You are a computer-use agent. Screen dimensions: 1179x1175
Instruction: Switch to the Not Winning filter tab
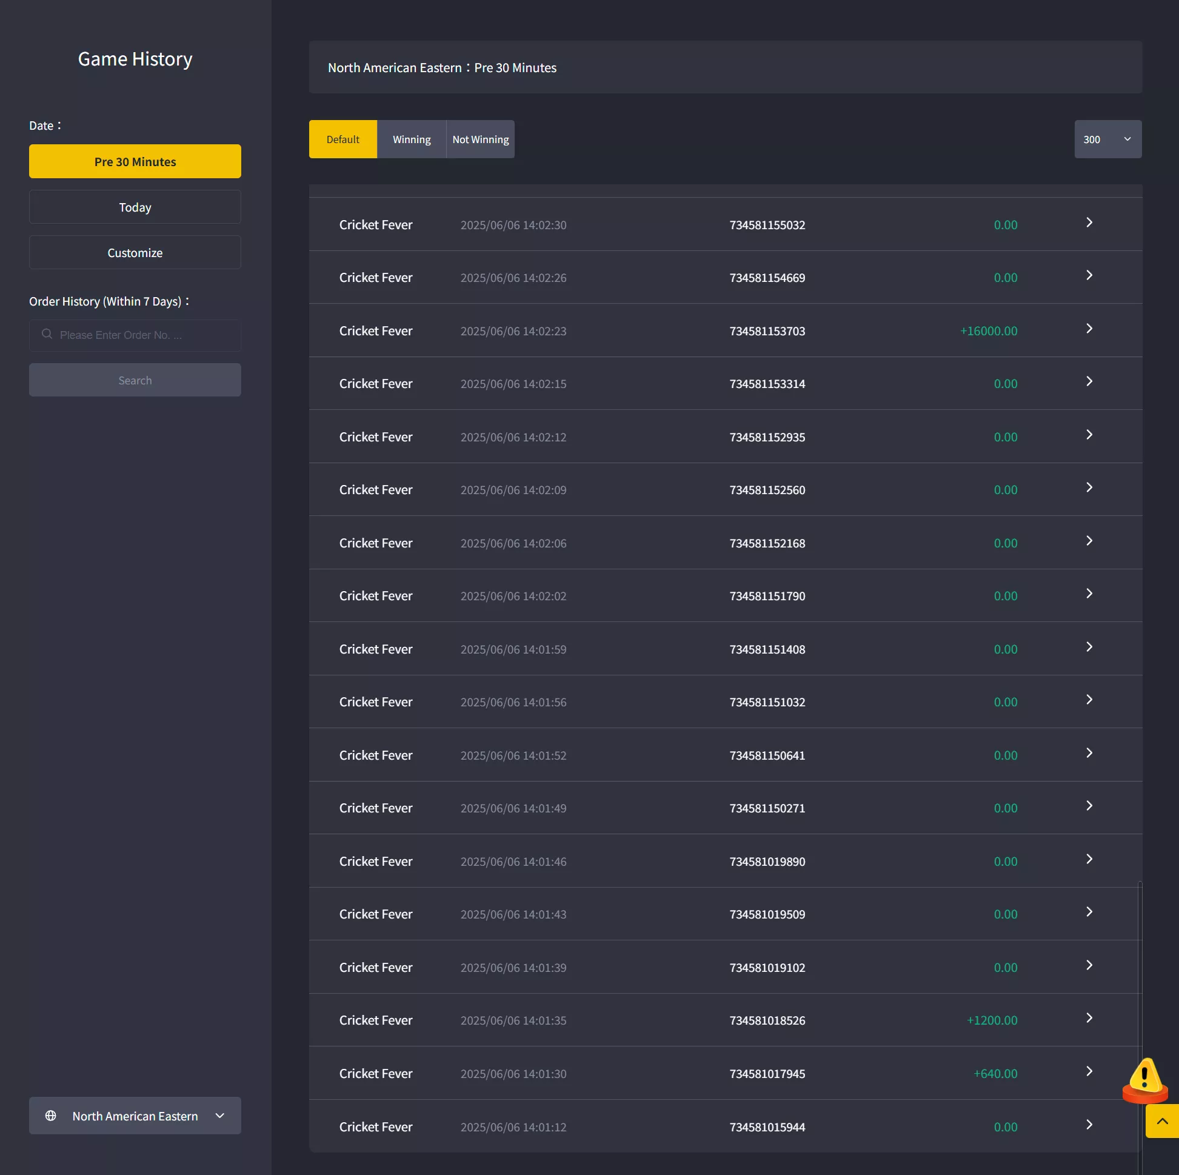click(x=480, y=139)
